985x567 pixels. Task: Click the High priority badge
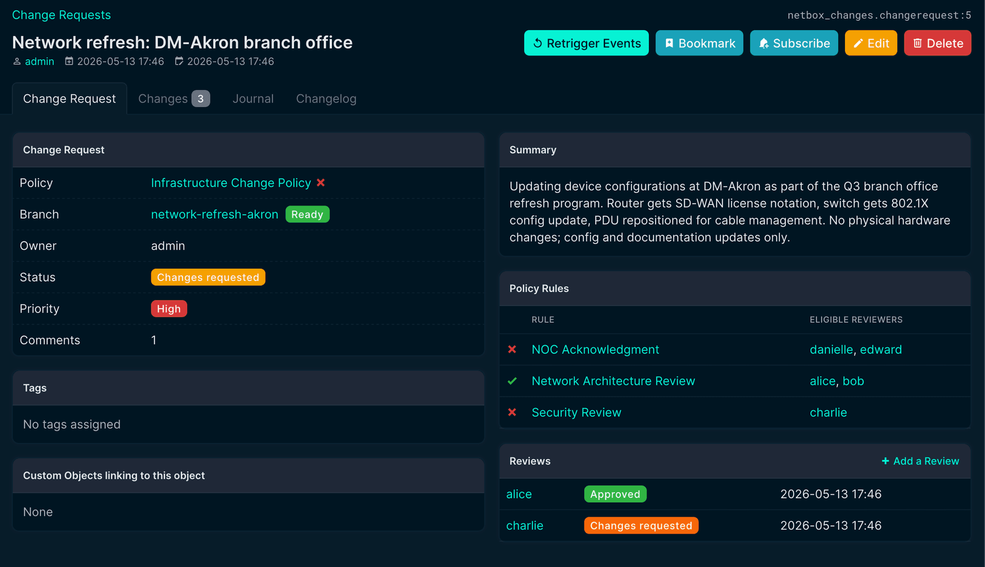coord(169,309)
